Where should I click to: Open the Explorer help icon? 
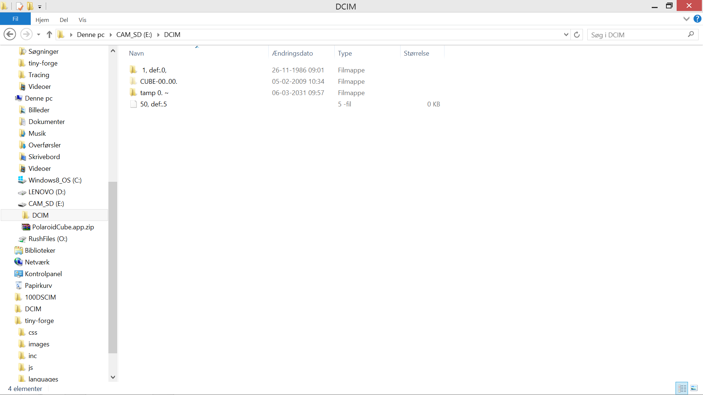point(698,19)
